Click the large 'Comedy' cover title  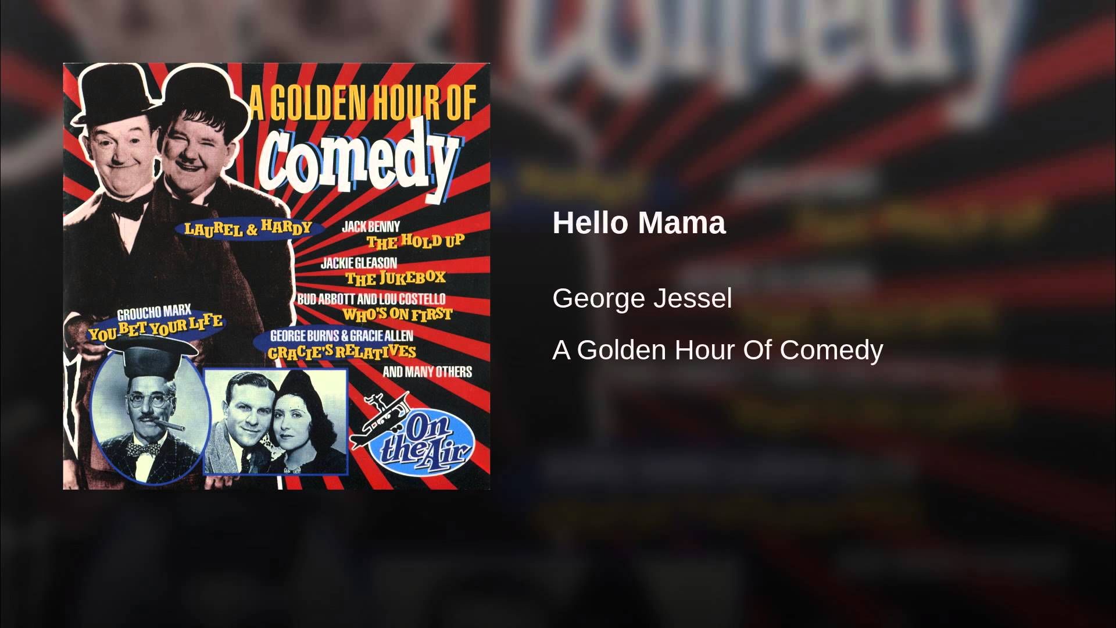point(360,159)
